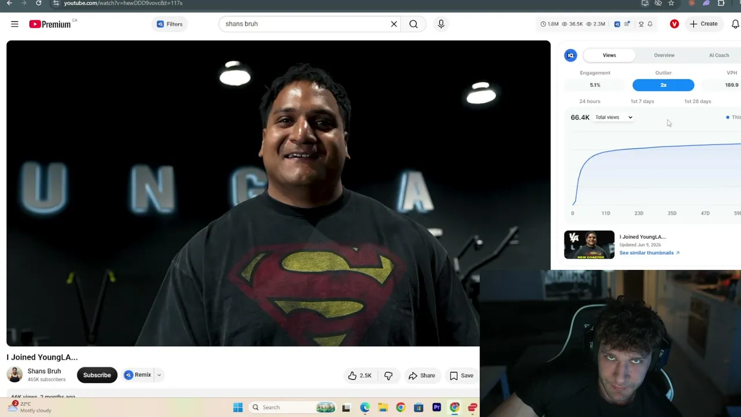Open the Shans Bruh channel name
This screenshot has width=741, height=417.
coord(44,371)
